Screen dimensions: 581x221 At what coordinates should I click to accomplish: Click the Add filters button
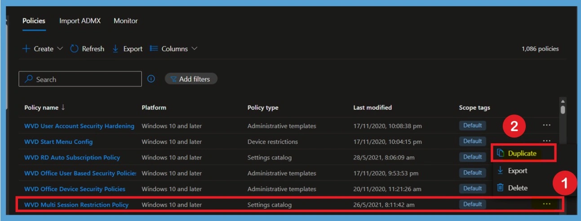(191, 79)
